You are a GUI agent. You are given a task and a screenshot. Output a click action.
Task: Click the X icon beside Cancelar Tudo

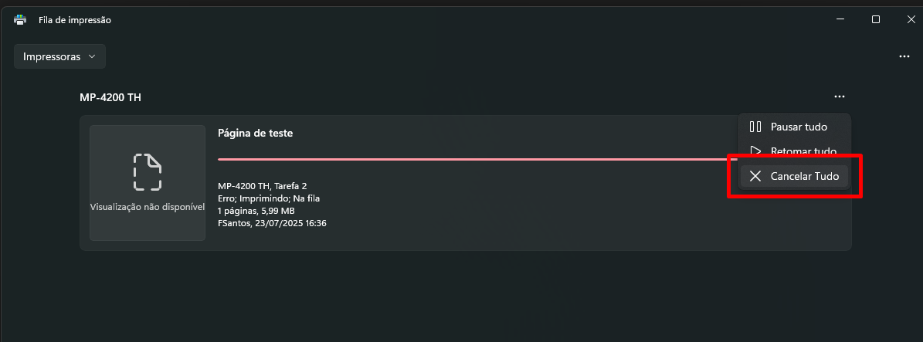pyautogui.click(x=755, y=176)
